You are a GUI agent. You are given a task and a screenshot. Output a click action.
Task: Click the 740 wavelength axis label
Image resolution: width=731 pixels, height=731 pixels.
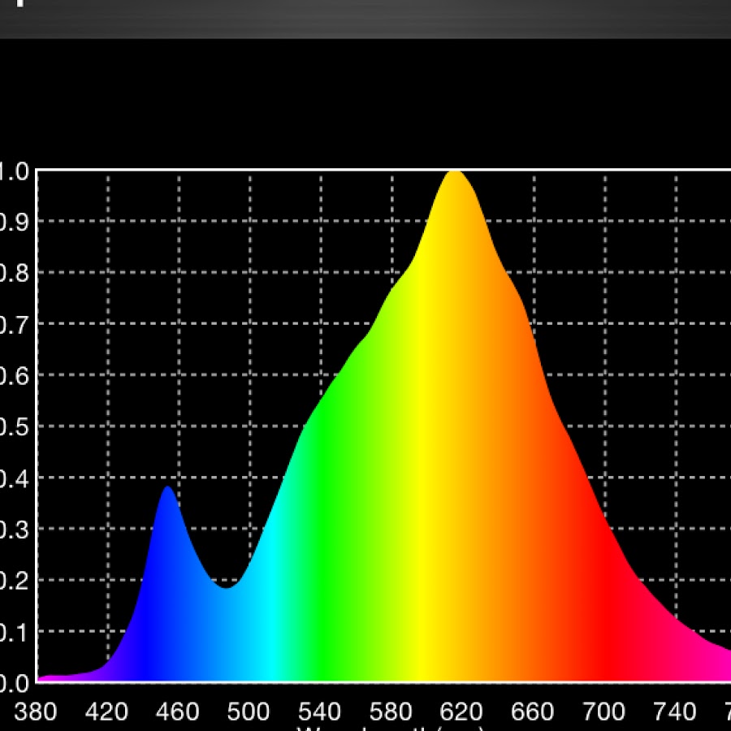click(x=675, y=712)
